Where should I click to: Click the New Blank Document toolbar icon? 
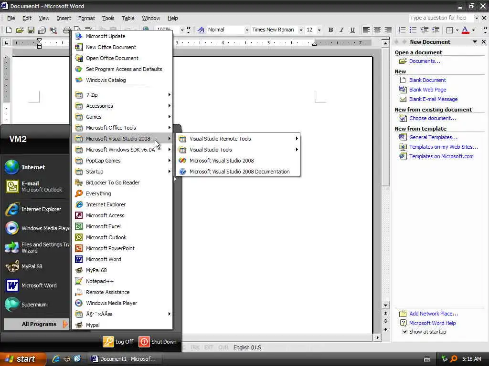9,30
